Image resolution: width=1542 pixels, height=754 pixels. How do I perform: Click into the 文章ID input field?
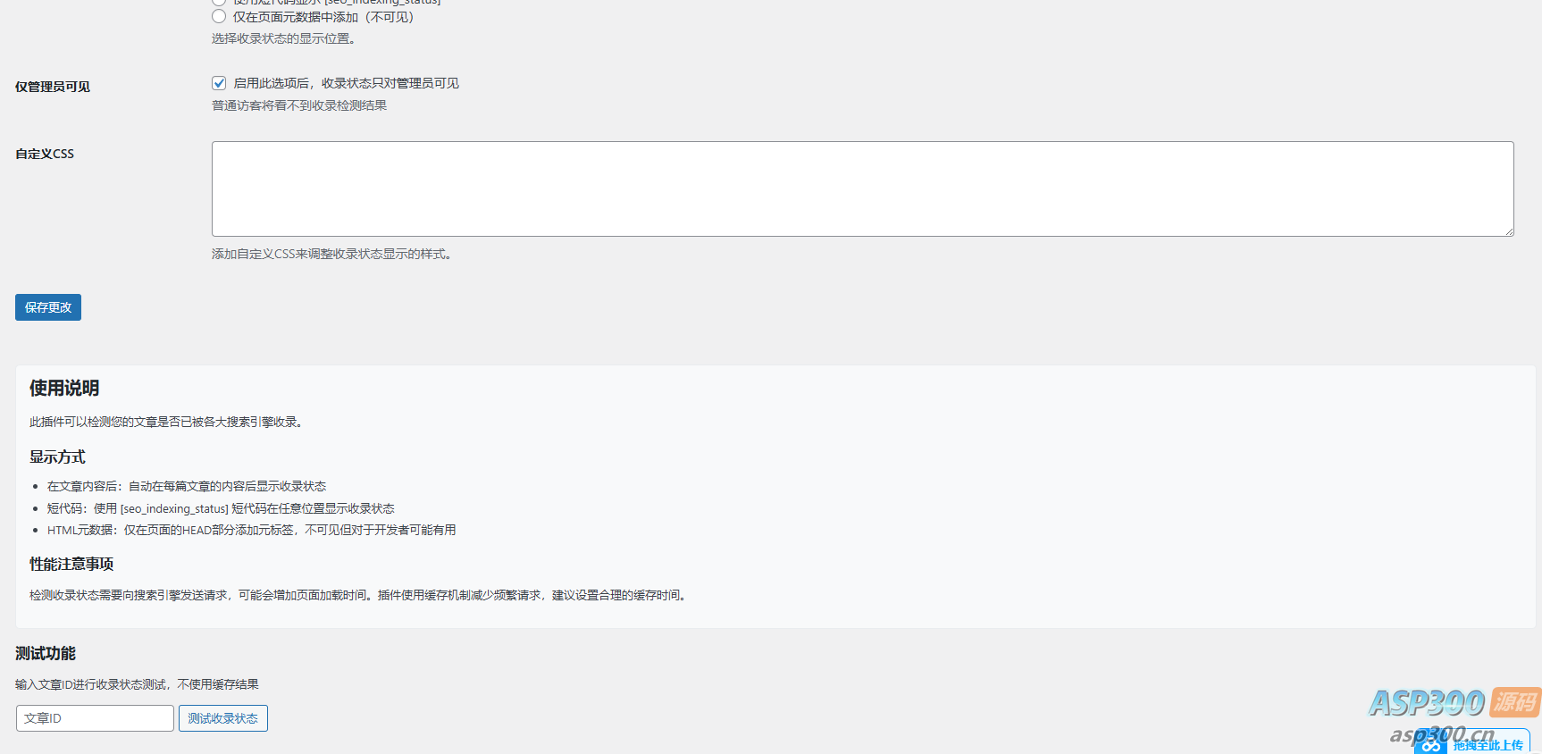95,718
